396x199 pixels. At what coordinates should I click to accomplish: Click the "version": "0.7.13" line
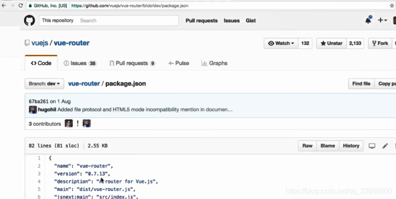tap(82, 174)
